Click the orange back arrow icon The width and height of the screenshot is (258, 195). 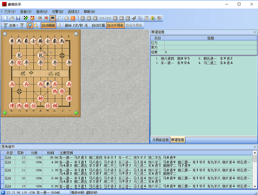pyautogui.click(x=72, y=18)
